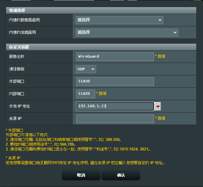Open the 通信协议 UDP dropdown
The image size is (203, 187).
(86, 69)
